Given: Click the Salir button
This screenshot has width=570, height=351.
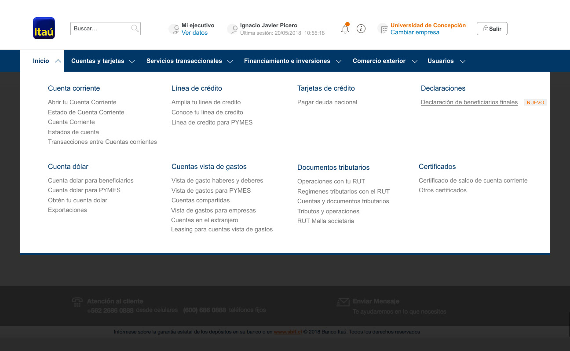Looking at the screenshot, I should pos(492,29).
